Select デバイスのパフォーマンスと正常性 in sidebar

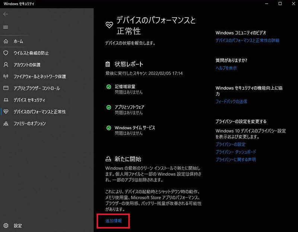coord(40,112)
